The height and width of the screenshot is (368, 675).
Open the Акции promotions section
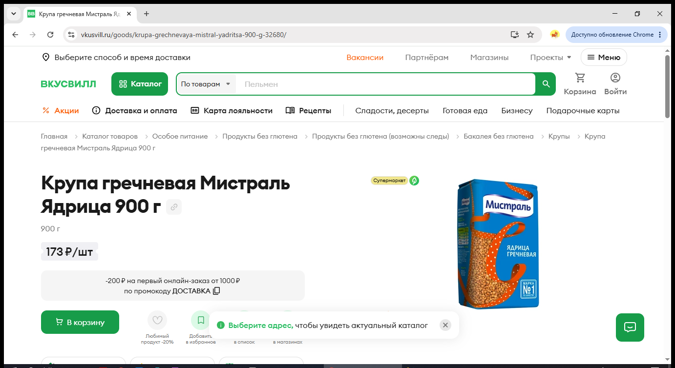[x=61, y=110]
